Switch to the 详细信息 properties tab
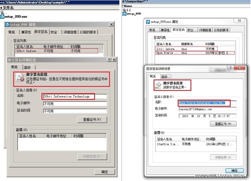This screenshot has width=251, height=181. click(x=69, y=32)
